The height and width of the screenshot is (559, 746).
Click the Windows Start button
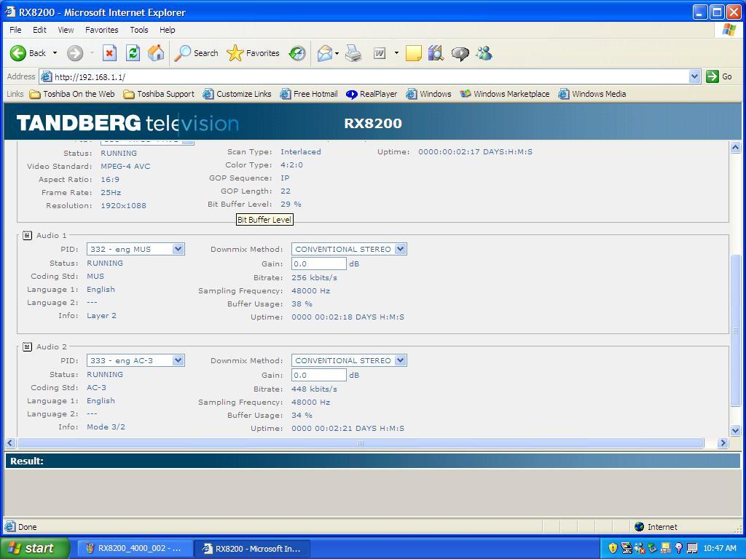(34, 548)
